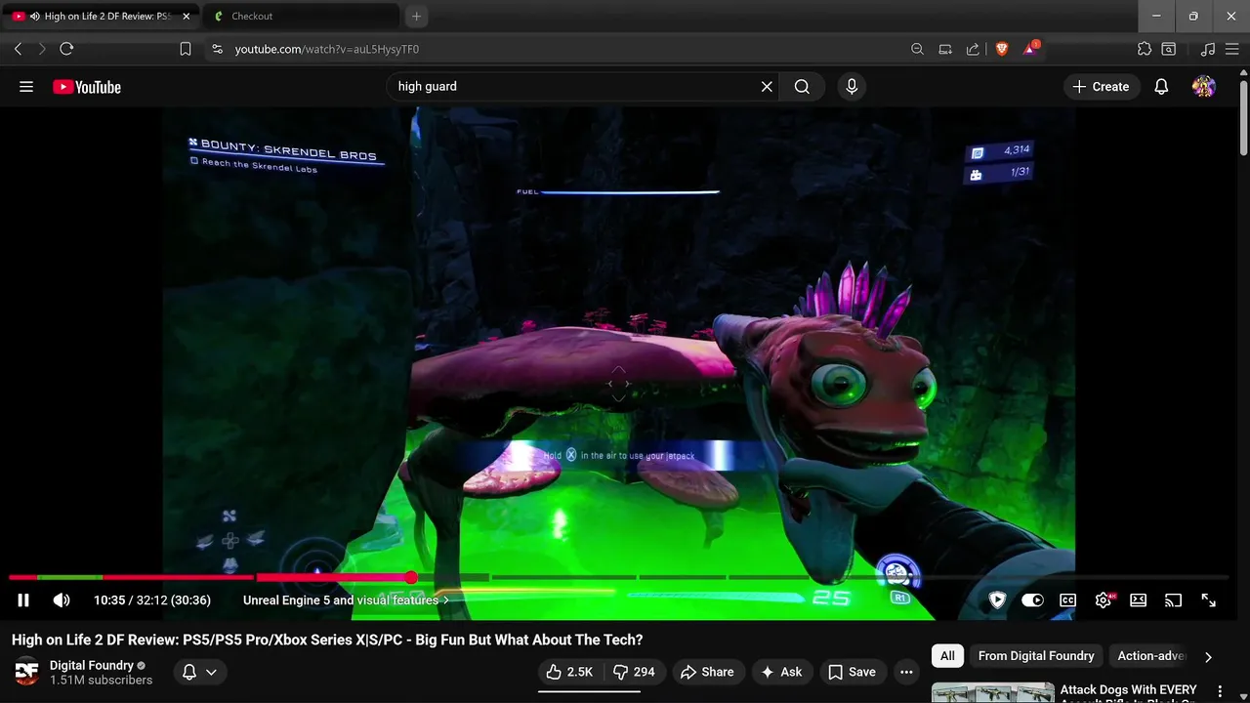
Task: Go to YouTube home via logo
Action: [87, 87]
